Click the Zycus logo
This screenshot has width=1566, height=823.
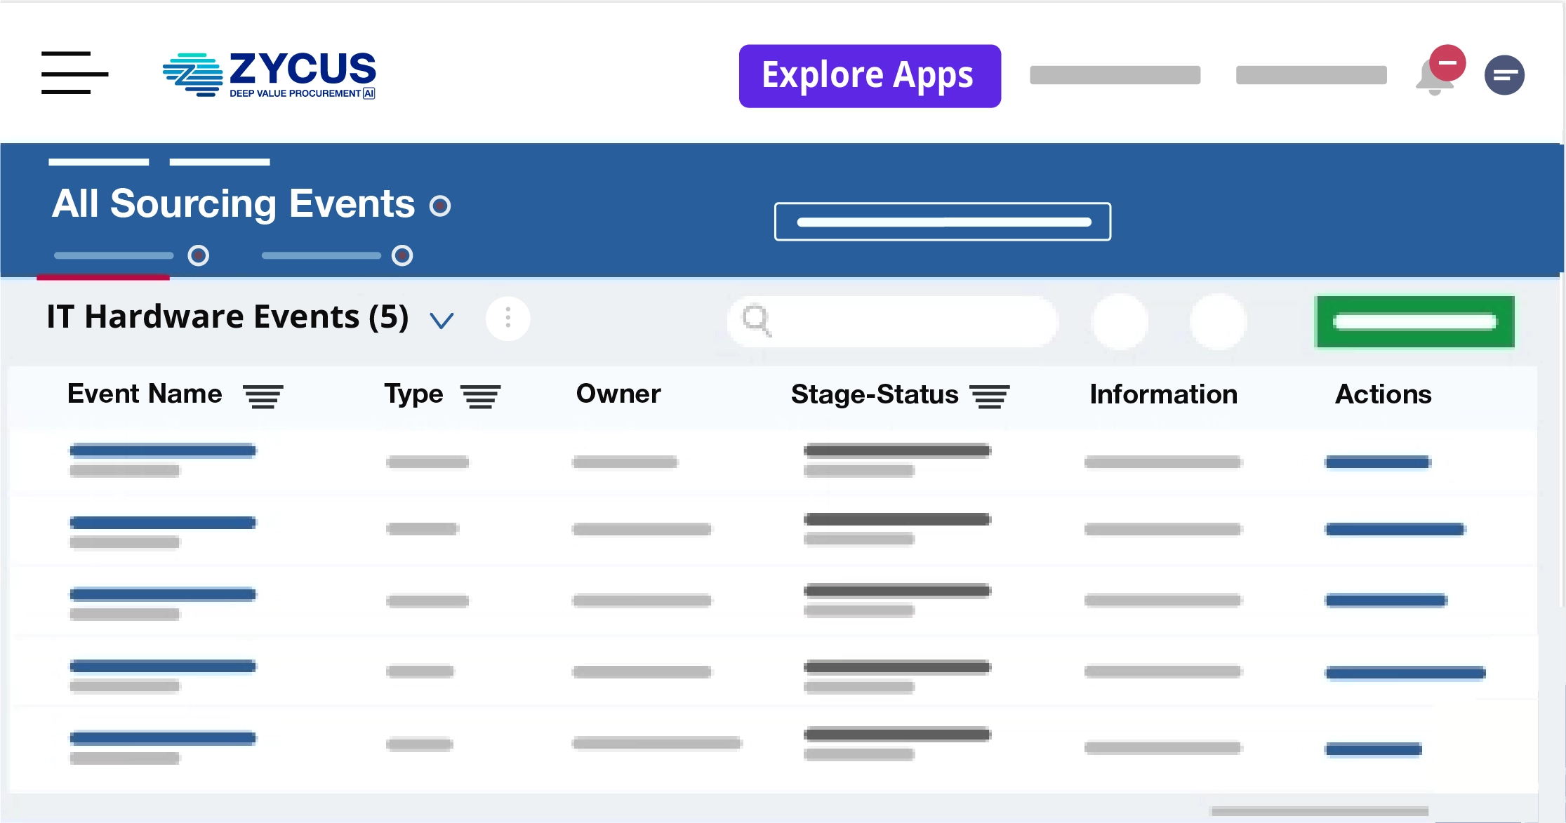[270, 74]
